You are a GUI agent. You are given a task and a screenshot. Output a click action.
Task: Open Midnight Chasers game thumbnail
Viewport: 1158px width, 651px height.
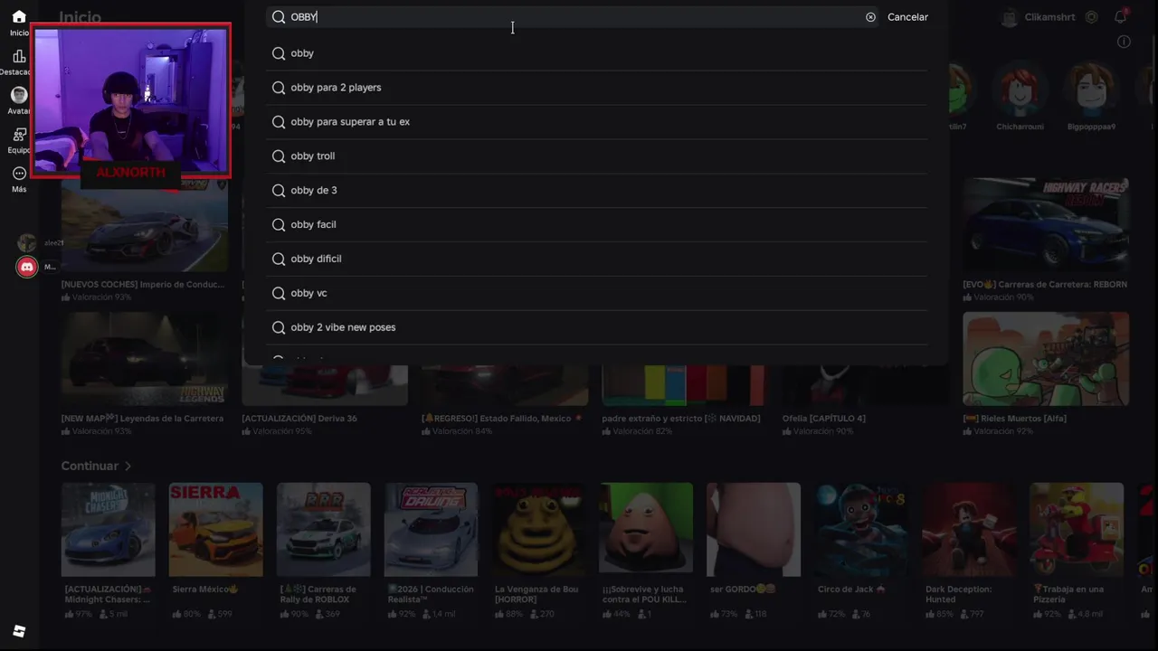coord(108,529)
